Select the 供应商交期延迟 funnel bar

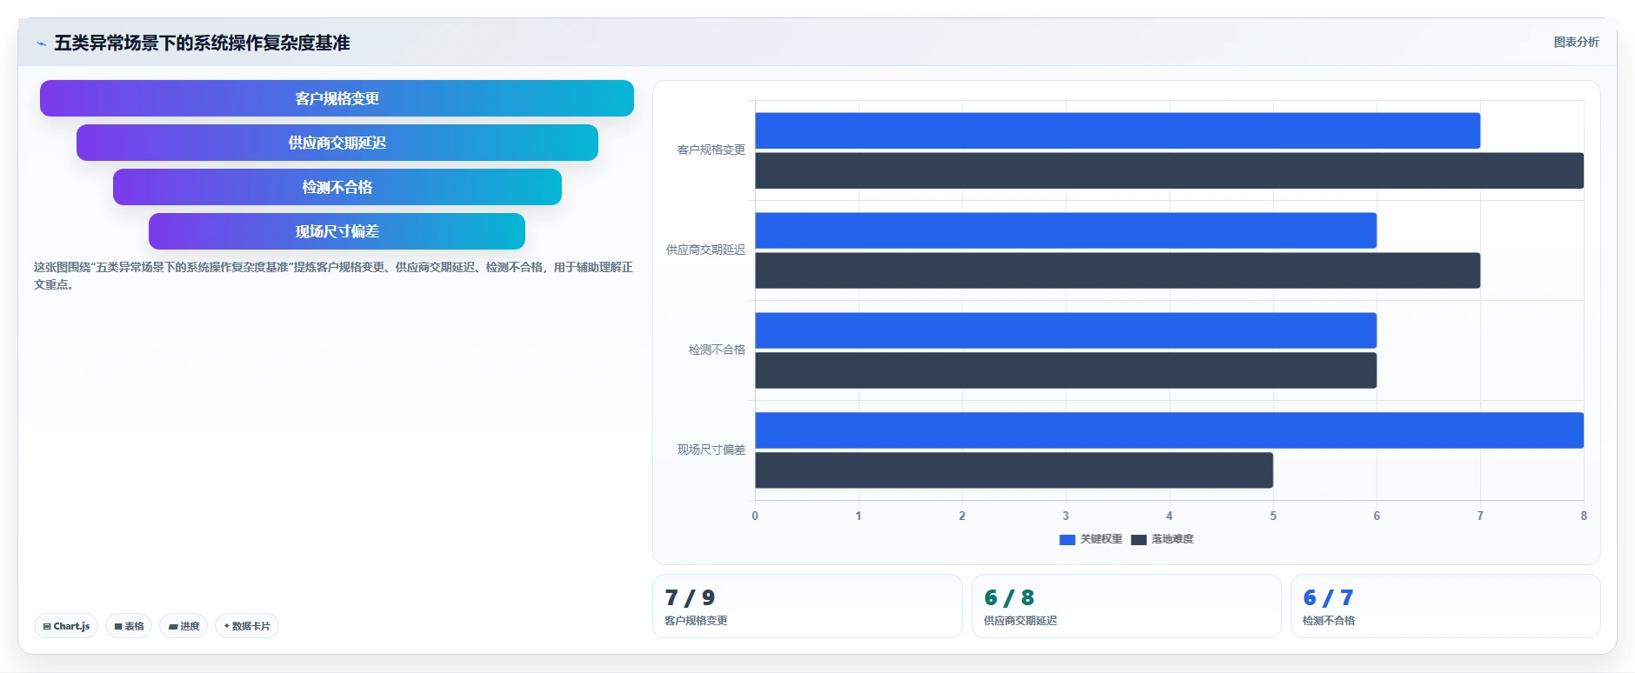[337, 143]
